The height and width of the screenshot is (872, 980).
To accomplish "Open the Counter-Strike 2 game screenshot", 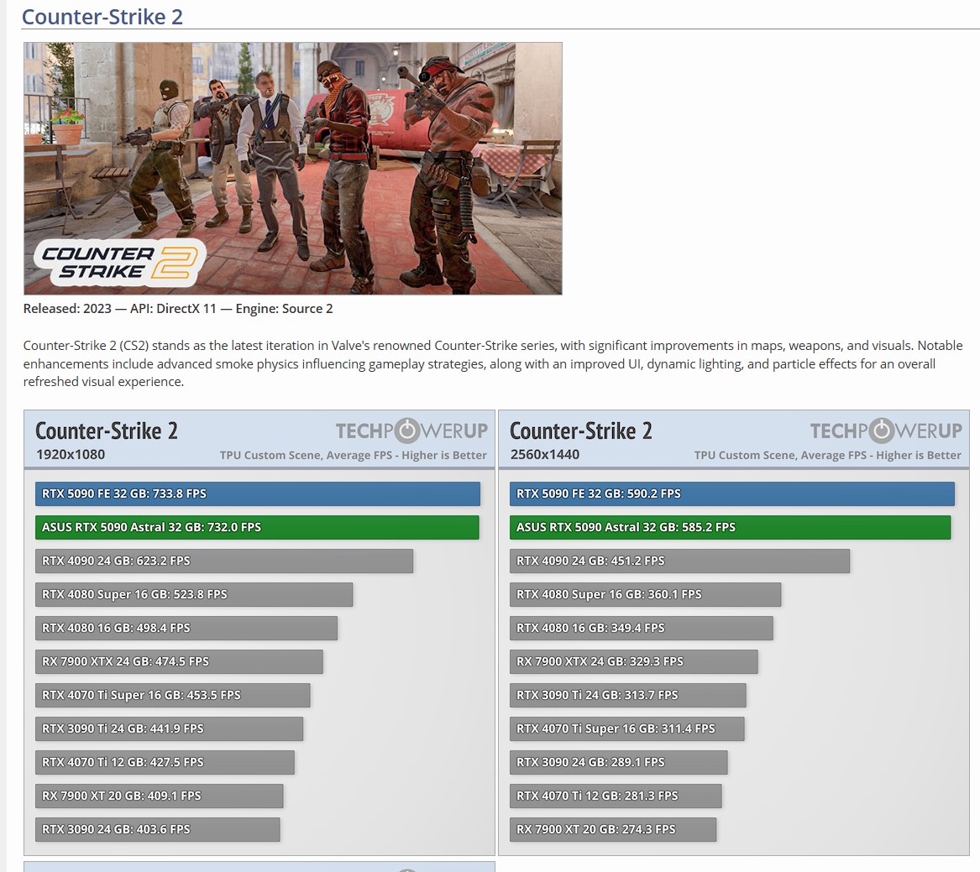I will pos(292,169).
